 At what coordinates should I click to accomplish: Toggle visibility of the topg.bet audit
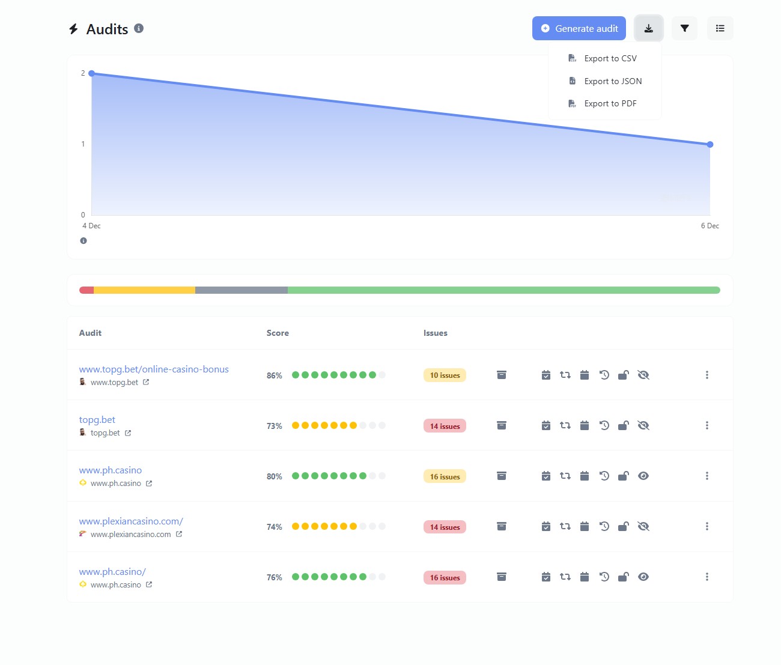(643, 425)
